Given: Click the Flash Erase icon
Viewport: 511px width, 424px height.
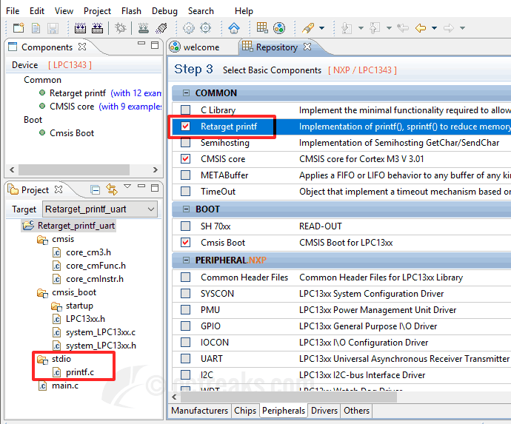Looking at the screenshot, I should point(161,28).
